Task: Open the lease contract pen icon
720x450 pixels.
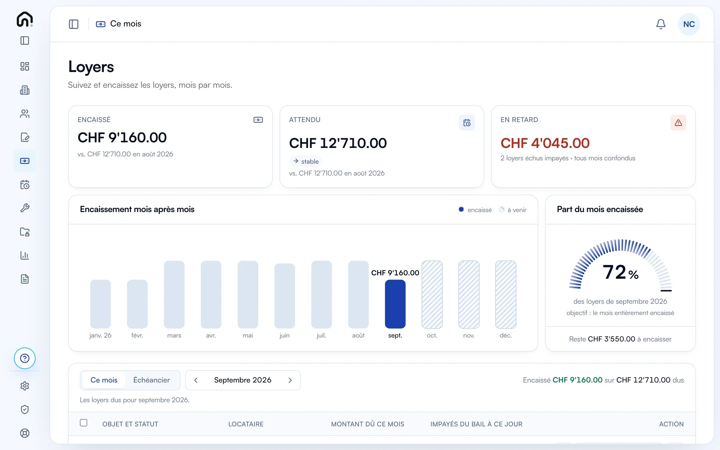Action: 24,137
